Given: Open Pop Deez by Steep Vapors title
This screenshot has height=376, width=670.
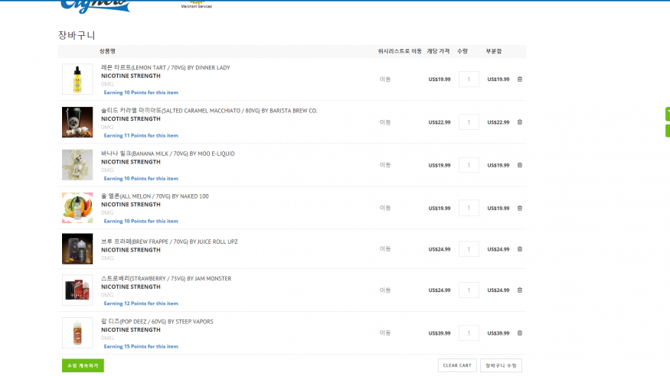Looking at the screenshot, I should 157,322.
